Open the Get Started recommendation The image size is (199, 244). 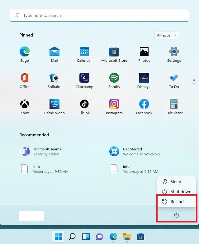[135, 151]
